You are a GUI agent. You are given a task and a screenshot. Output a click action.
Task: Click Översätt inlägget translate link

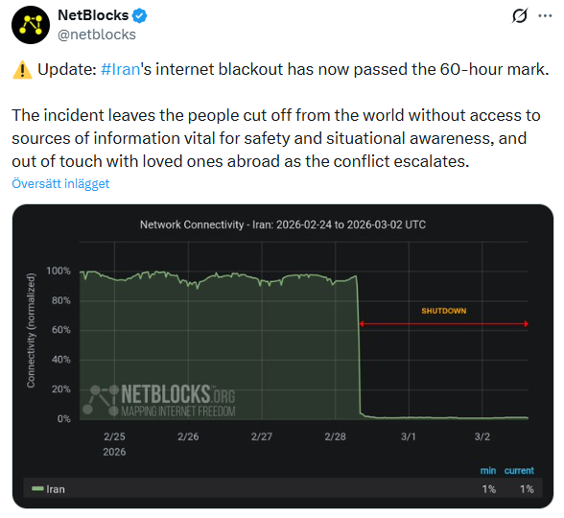tap(60, 183)
